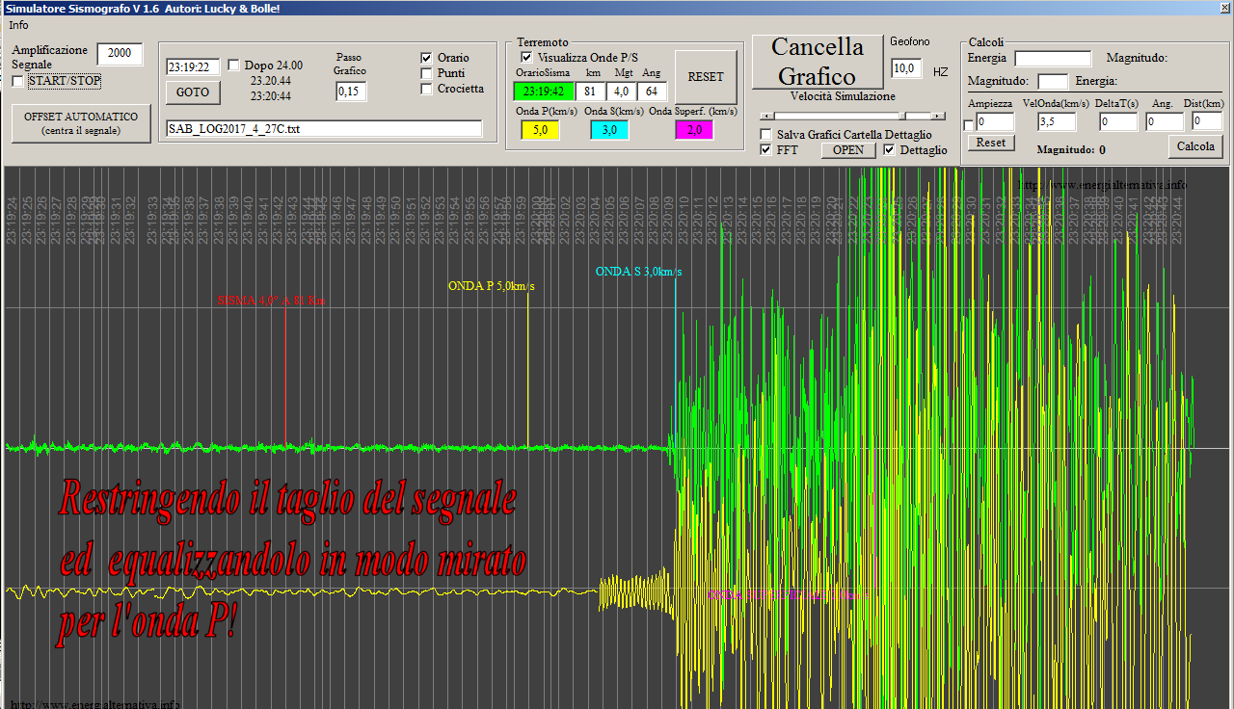The width and height of the screenshot is (1234, 709).
Task: Uncheck the Dettaglio checkbox
Action: (889, 150)
